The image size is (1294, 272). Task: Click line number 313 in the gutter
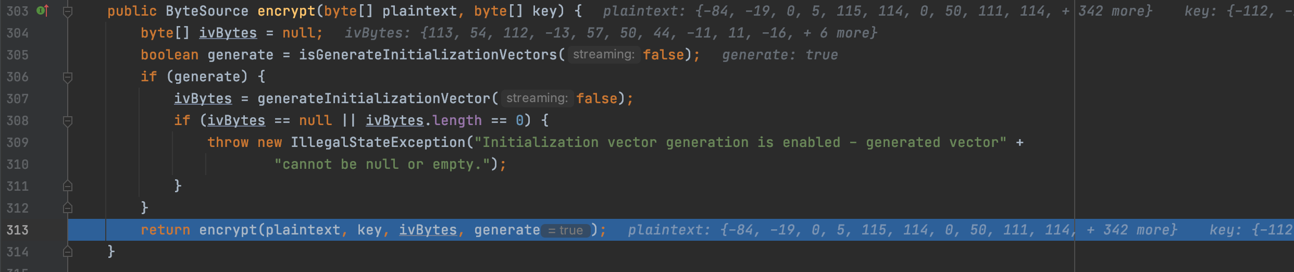point(18,230)
